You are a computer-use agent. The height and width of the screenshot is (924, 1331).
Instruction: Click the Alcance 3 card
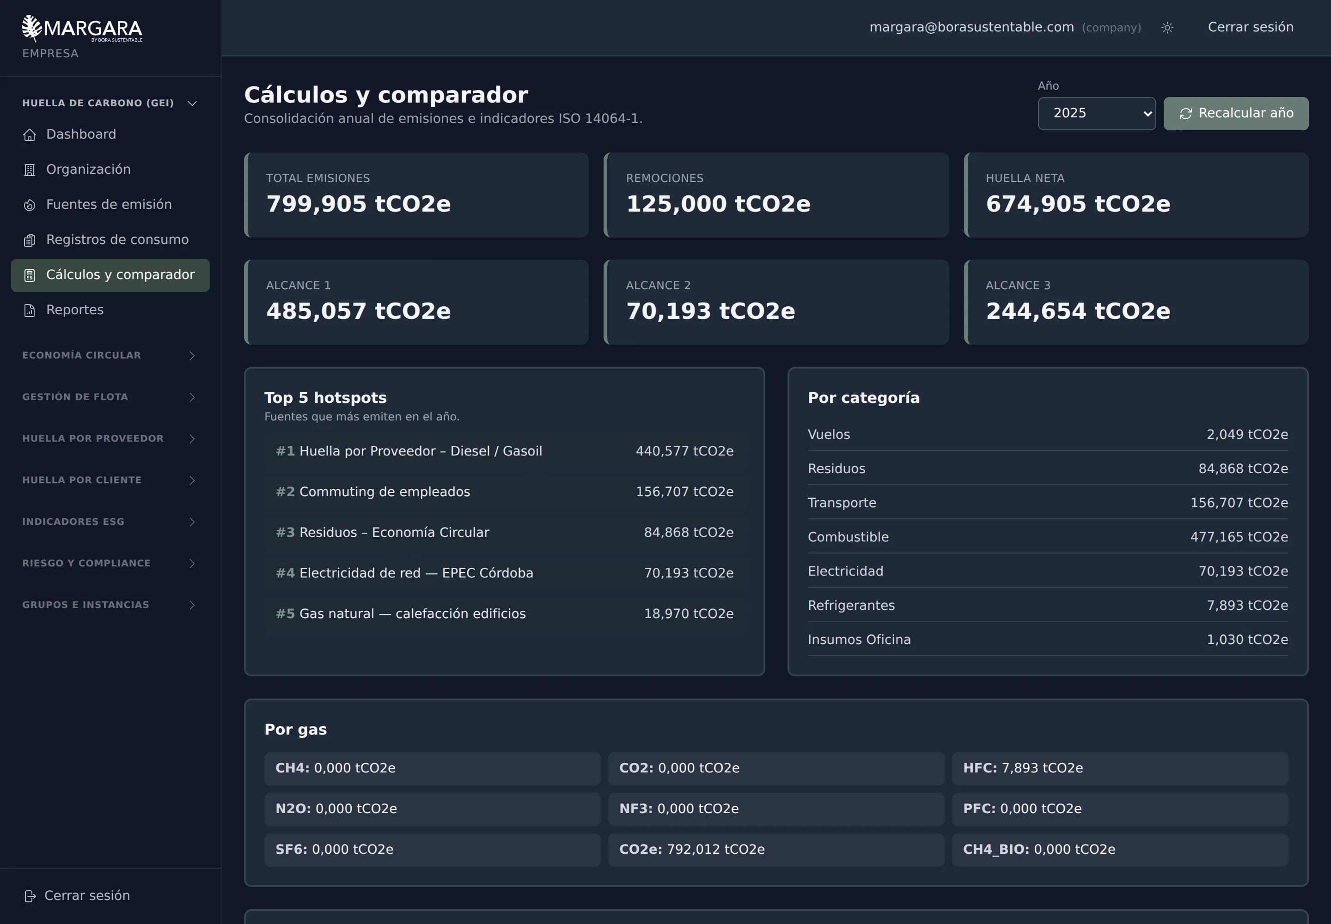click(1136, 302)
